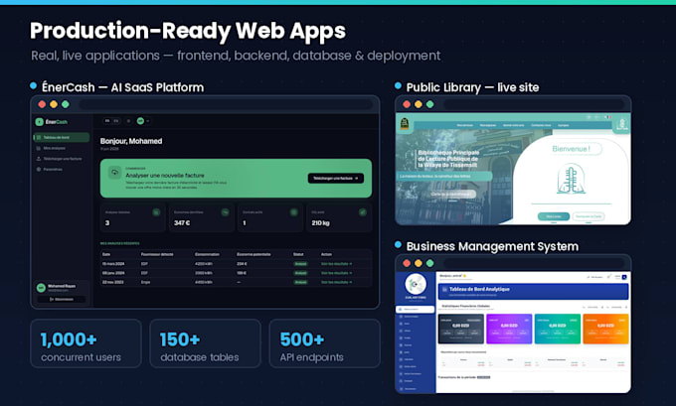This screenshot has width=676, height=406.
Task: Click the 1,000+ concurrent users card
Action: click(85, 343)
